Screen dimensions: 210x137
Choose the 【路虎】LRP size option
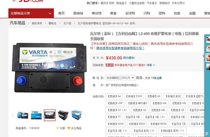(115, 103)
